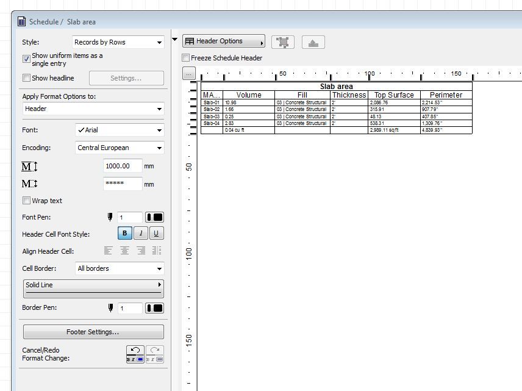The image size is (522, 391).
Task: Select the Top Surface column header
Action: click(x=394, y=95)
